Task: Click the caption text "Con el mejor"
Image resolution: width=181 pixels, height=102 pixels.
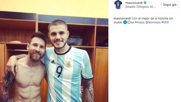Action: coord(139,19)
